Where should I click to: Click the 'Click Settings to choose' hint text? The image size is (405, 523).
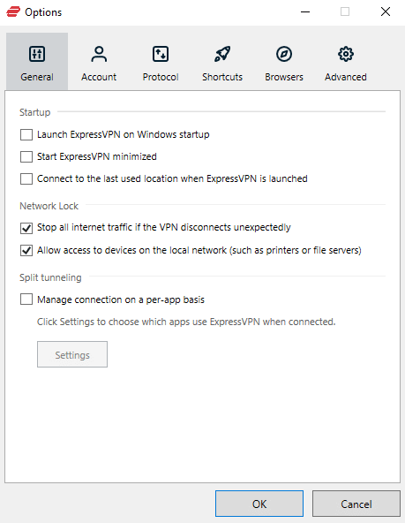pyautogui.click(x=186, y=322)
